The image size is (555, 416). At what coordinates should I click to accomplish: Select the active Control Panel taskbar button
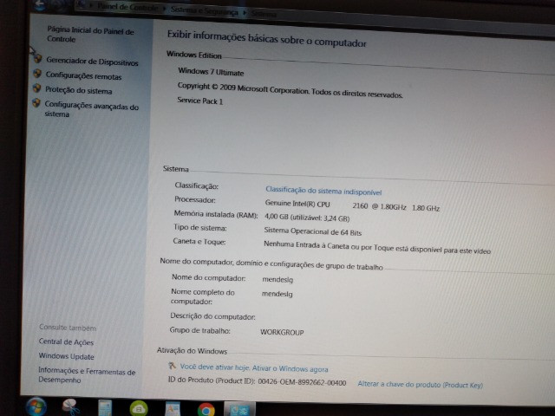coord(240,410)
